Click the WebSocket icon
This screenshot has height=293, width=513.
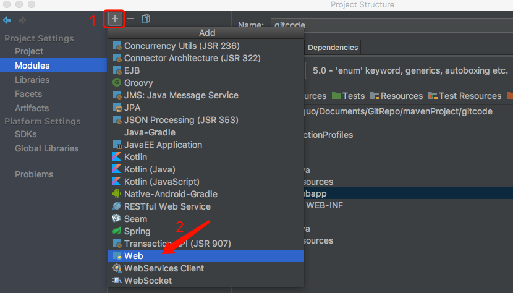coord(117,281)
